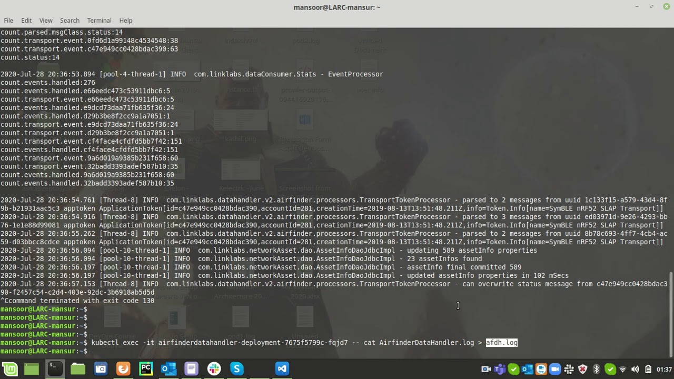Viewport: 674px width, 379px height.
Task: Open the Files folder taskbar icon
Action: pos(78,369)
